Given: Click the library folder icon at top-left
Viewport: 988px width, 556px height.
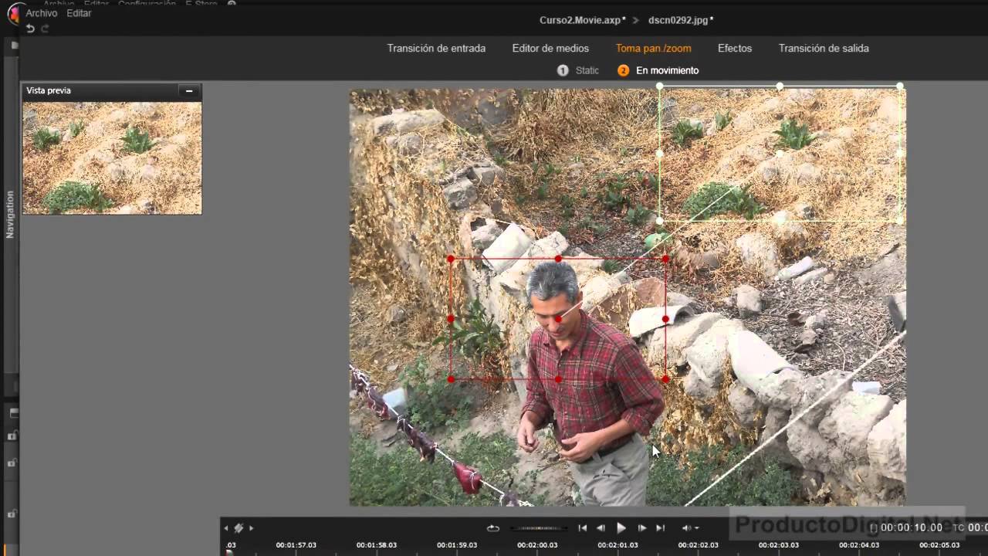Looking at the screenshot, I should click(x=14, y=46).
